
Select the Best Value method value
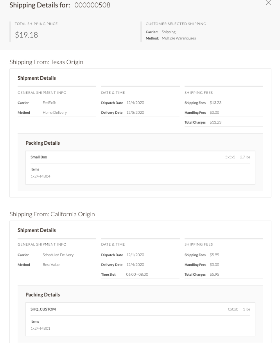click(51, 265)
